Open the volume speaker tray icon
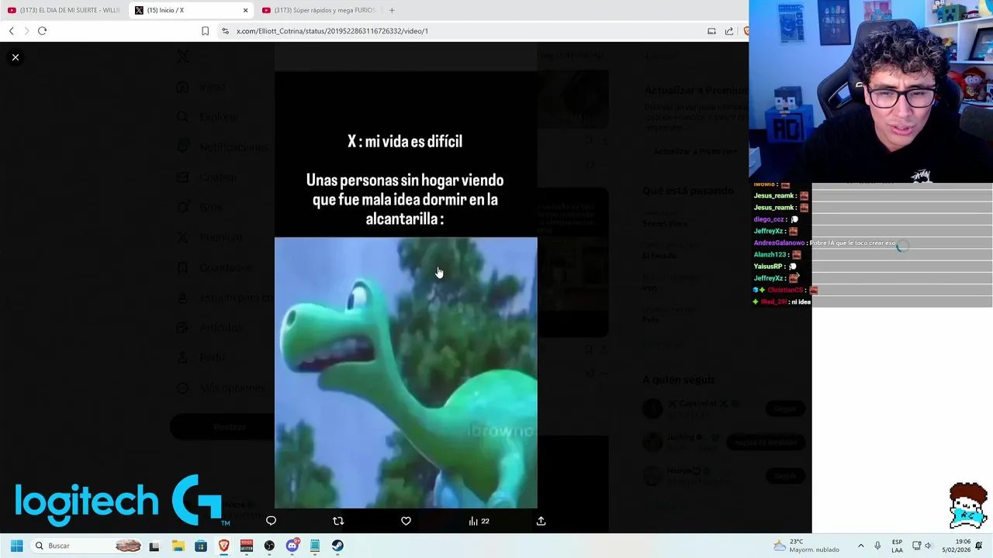Screen dimensions: 993x558 click(x=928, y=546)
